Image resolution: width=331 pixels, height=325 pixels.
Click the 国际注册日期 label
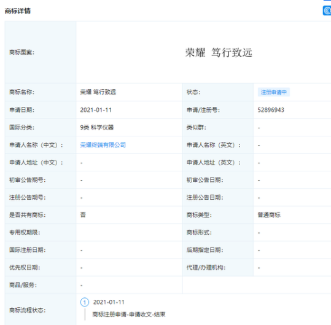pyautogui.click(x=28, y=250)
